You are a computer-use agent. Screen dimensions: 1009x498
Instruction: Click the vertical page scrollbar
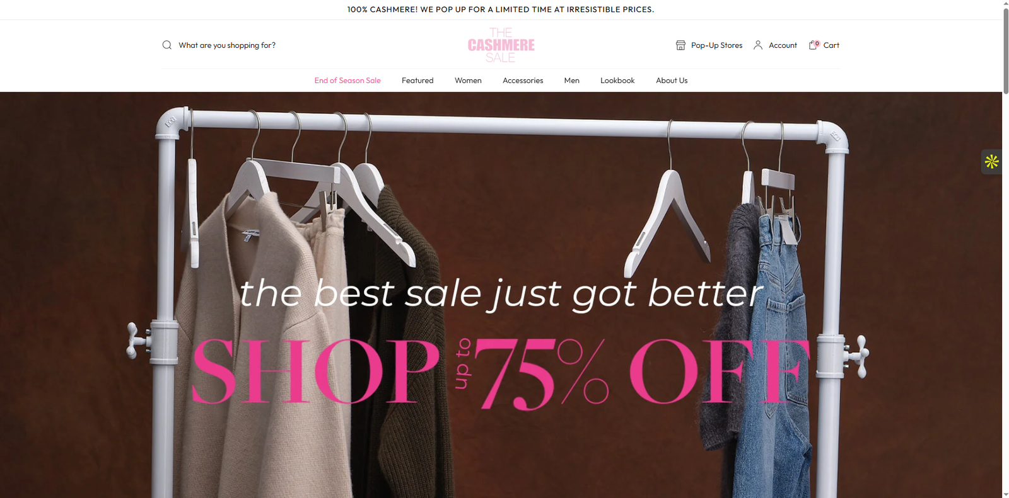click(x=1005, y=249)
